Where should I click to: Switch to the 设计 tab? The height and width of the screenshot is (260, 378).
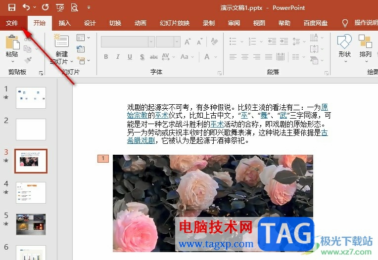(90, 23)
